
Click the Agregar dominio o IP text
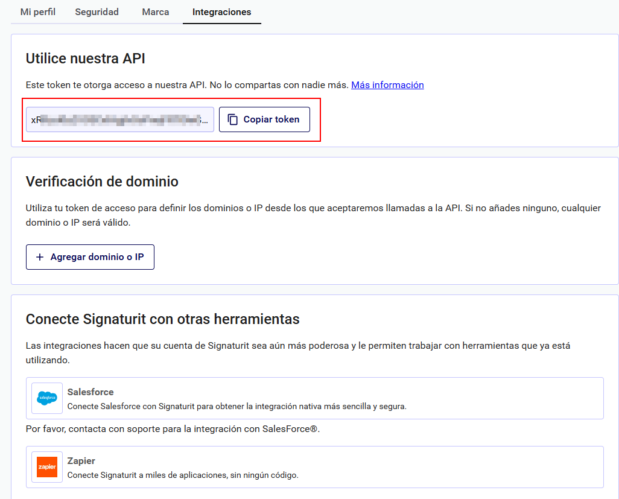[97, 257]
